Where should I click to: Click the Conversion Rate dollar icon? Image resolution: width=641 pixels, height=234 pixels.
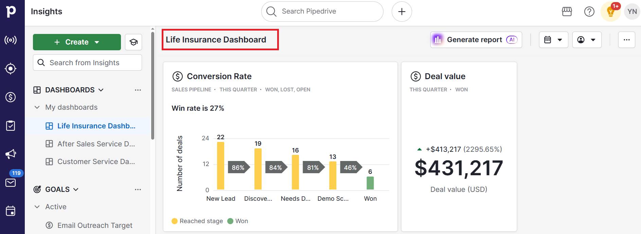(177, 76)
